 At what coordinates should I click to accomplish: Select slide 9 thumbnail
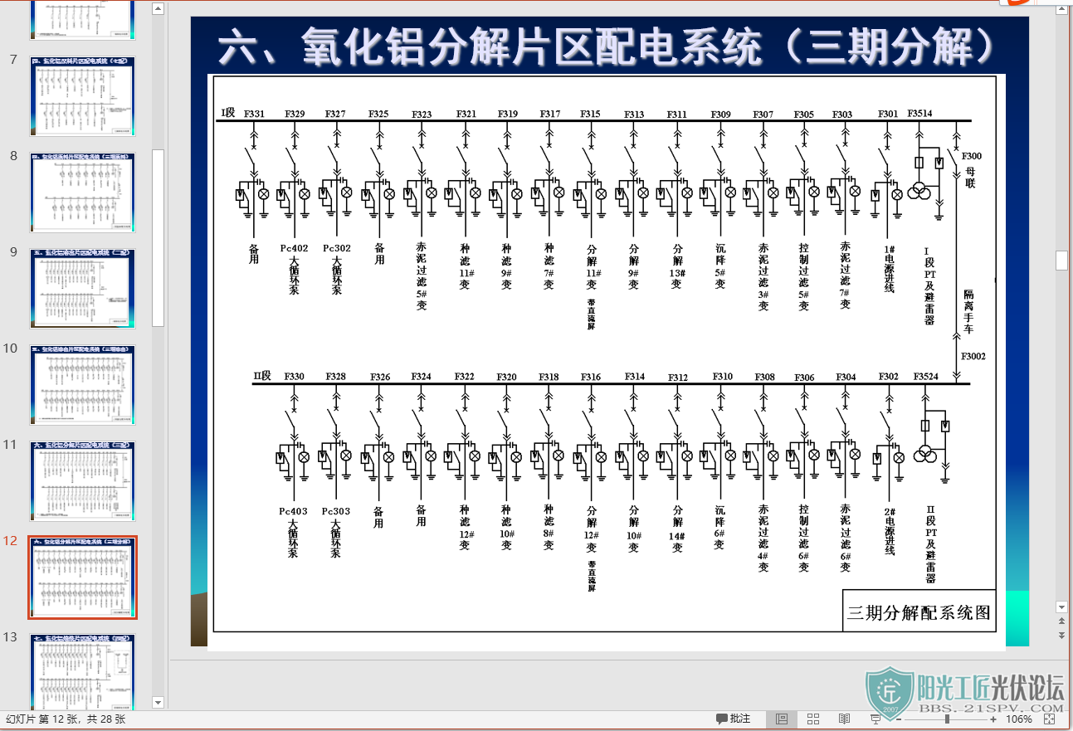coord(83,289)
